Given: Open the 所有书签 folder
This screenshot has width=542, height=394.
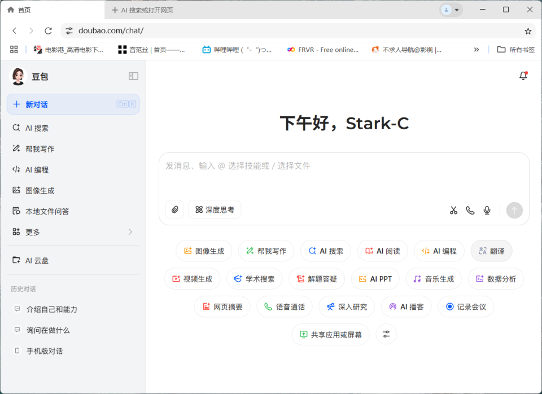Looking at the screenshot, I should pos(515,50).
